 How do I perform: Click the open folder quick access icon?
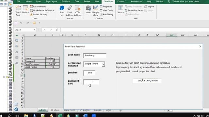[34, 23]
